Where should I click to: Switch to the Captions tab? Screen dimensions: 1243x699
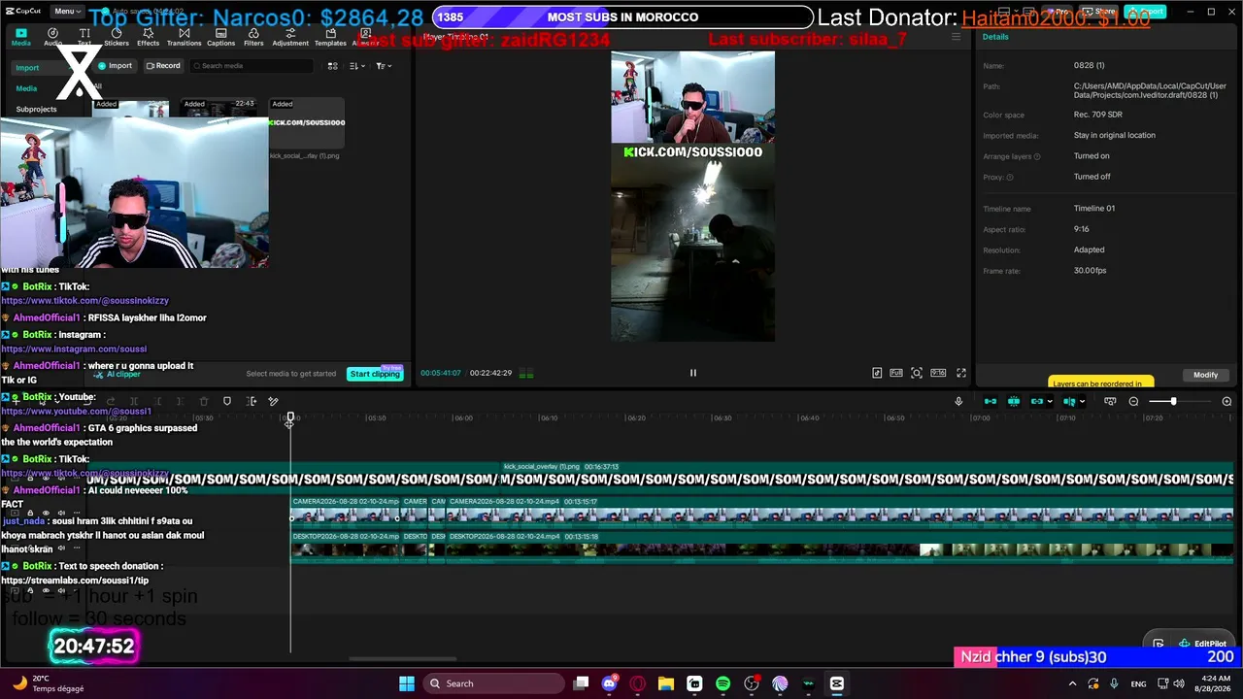220,37
